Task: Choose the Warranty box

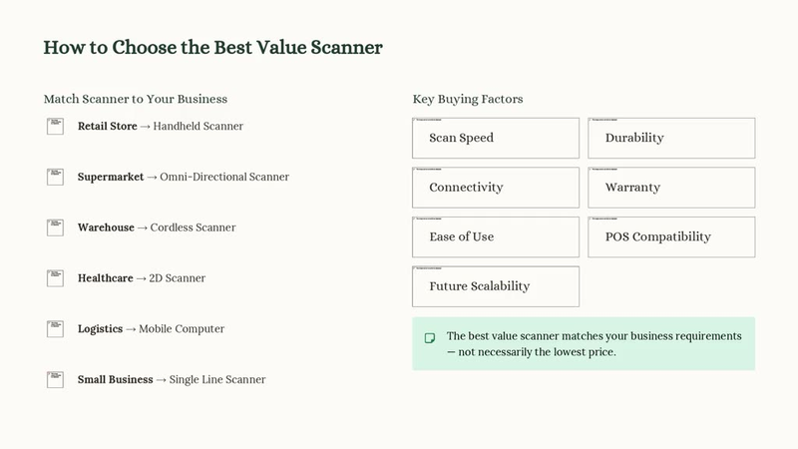Action: coord(671,188)
